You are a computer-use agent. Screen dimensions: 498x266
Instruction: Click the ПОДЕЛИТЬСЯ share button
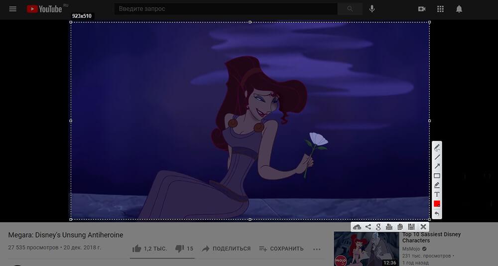[x=226, y=249]
